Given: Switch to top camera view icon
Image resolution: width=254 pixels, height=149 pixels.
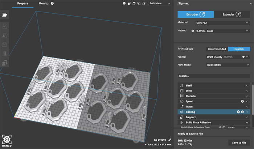Looking at the screenshot, I should click(134, 3).
